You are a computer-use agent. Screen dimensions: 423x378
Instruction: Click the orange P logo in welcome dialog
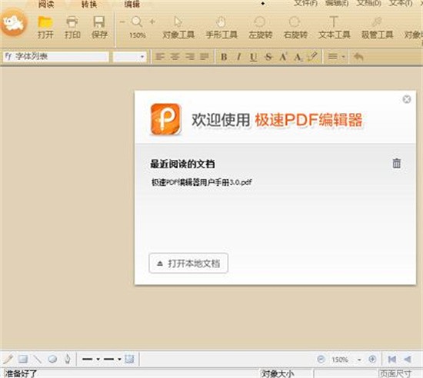pos(165,119)
